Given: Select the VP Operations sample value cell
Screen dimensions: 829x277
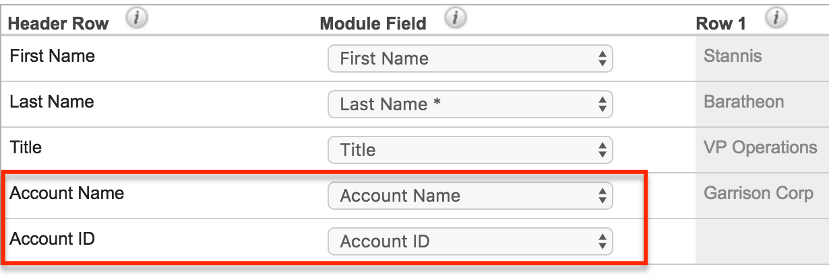Looking at the screenshot, I should click(760, 147).
